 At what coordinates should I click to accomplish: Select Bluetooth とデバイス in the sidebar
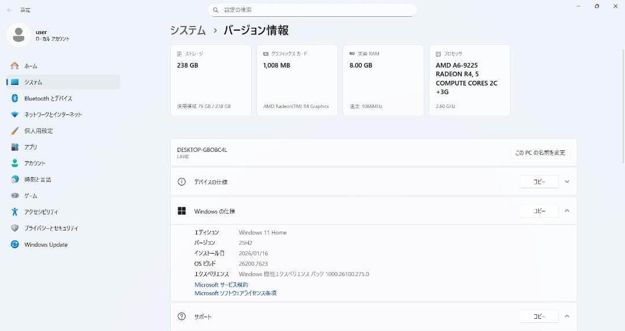(x=64, y=98)
